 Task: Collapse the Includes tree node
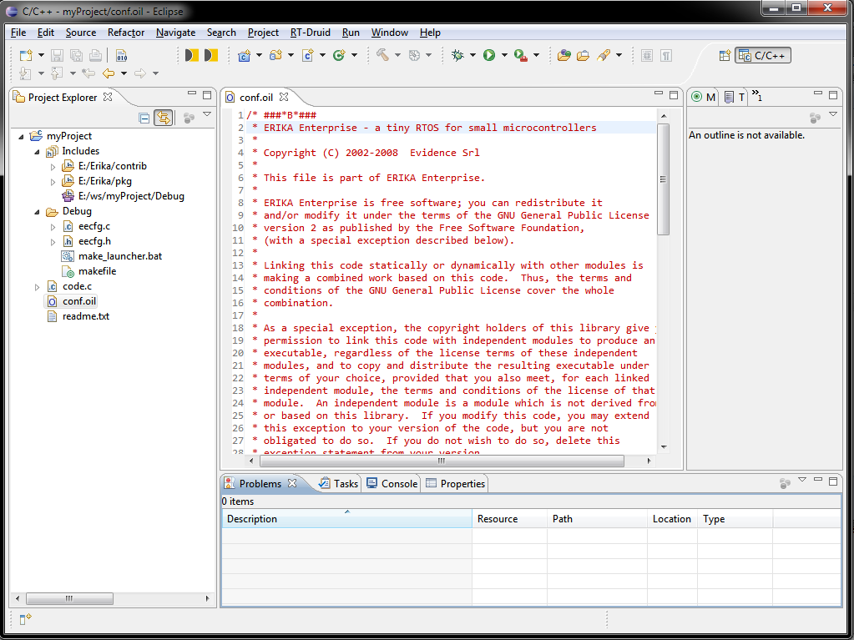click(37, 152)
